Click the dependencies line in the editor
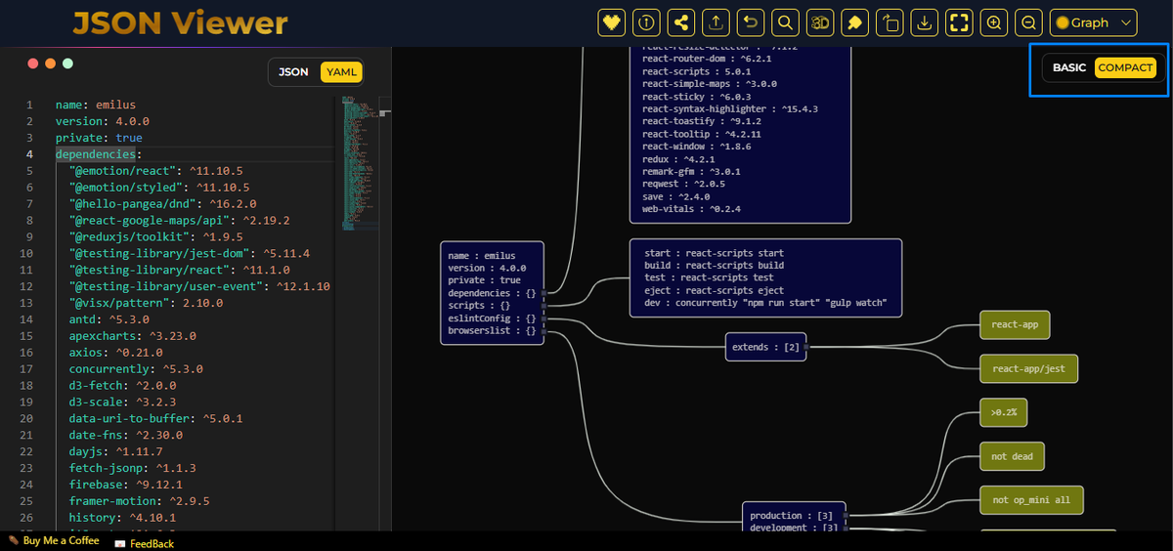This screenshot has height=551, width=1173. coord(98,154)
